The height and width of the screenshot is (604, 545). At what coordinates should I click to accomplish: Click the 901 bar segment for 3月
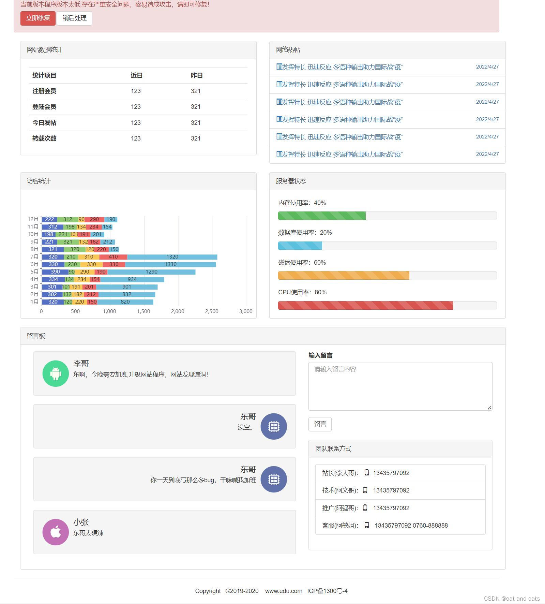pos(127,287)
